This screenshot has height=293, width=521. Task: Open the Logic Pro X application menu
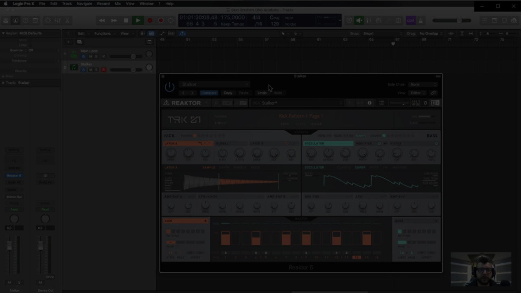pos(23,4)
